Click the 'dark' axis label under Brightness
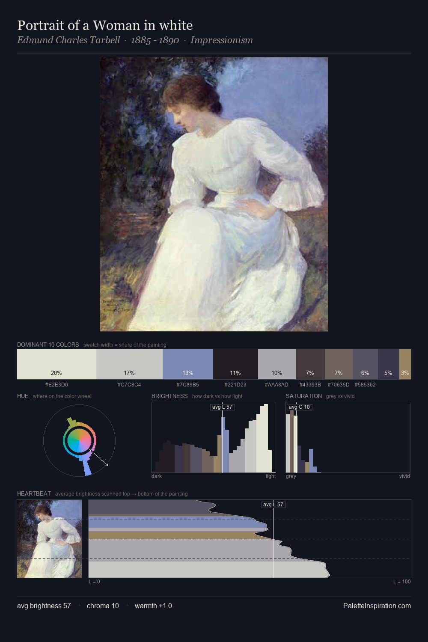428x642 pixels. click(x=157, y=476)
